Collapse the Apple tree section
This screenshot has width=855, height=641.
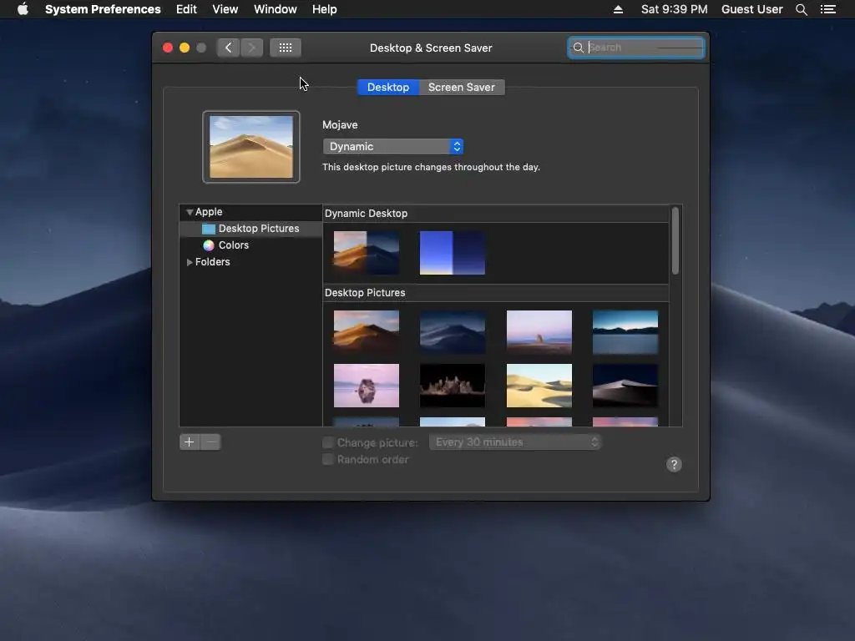click(190, 212)
